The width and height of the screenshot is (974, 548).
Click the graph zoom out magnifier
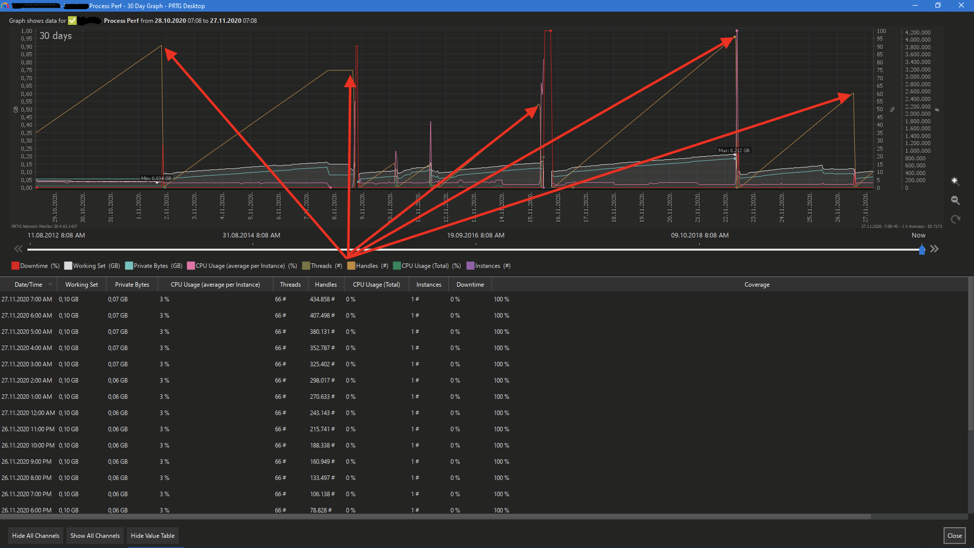(955, 200)
